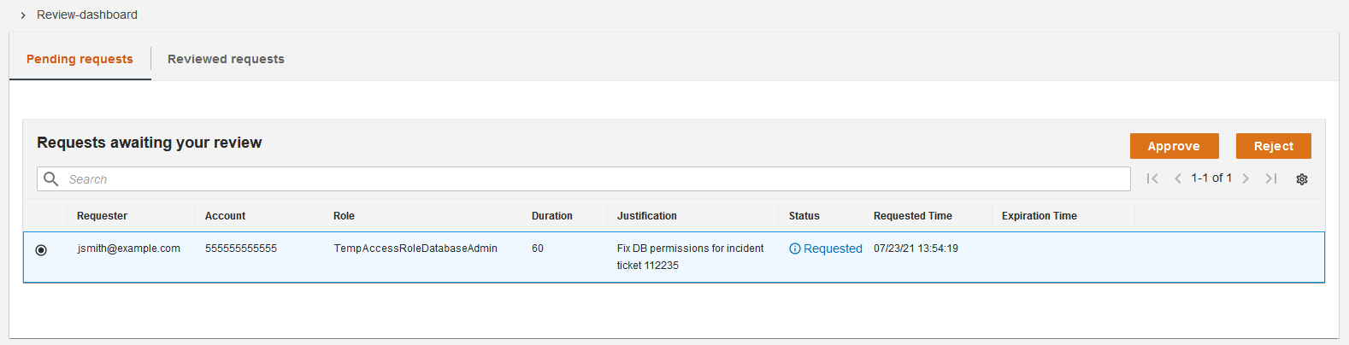The width and height of the screenshot is (1349, 345).
Task: Go to previous page arrow
Action: [x=1178, y=178]
